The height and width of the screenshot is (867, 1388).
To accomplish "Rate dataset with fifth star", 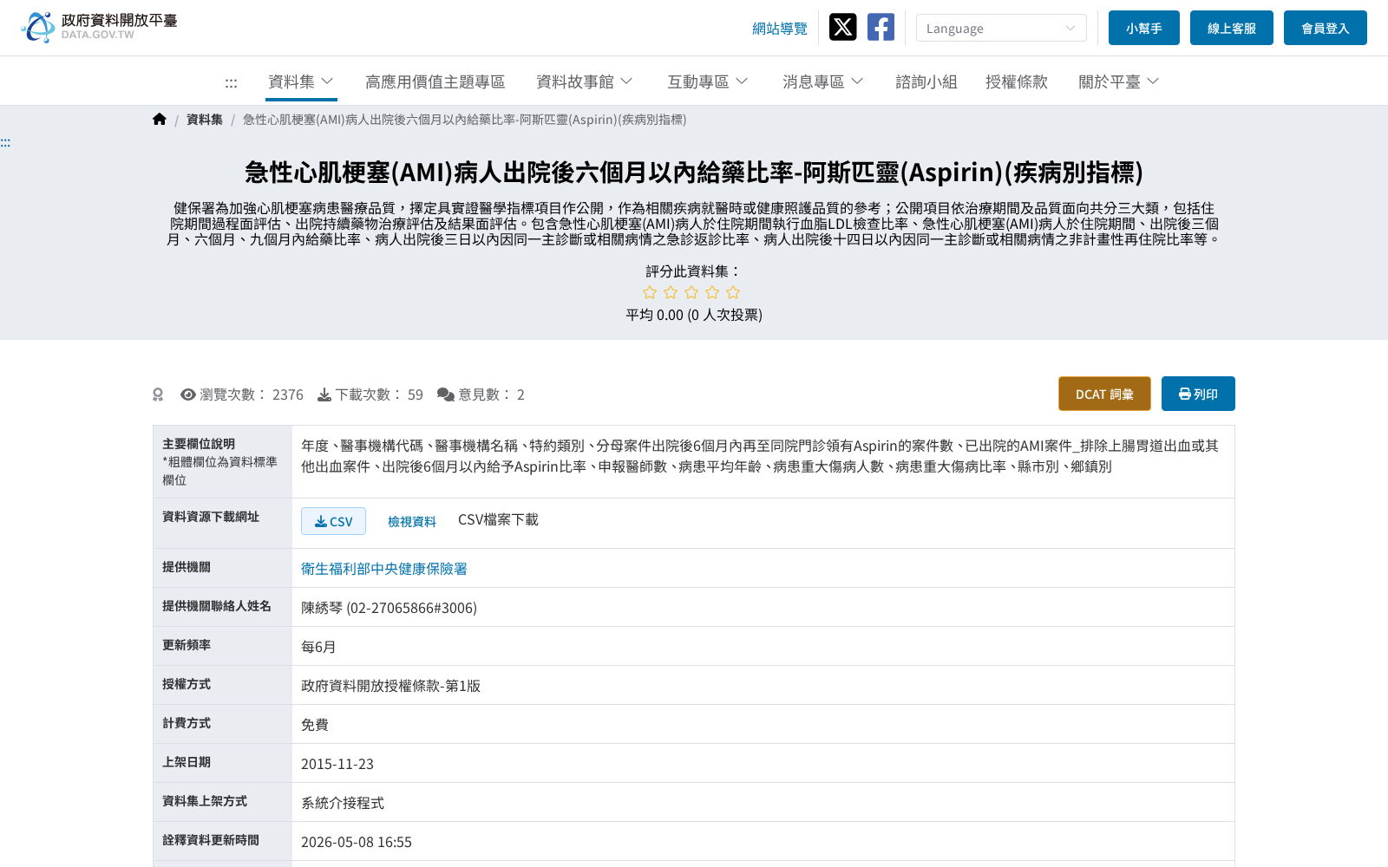I will pyautogui.click(x=733, y=292).
